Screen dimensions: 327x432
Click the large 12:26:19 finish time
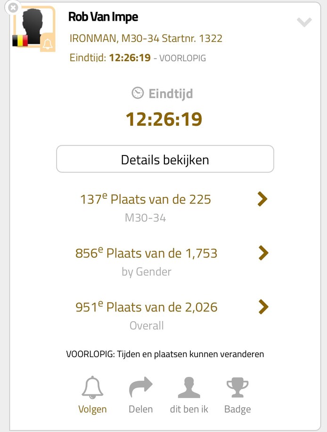(x=163, y=119)
